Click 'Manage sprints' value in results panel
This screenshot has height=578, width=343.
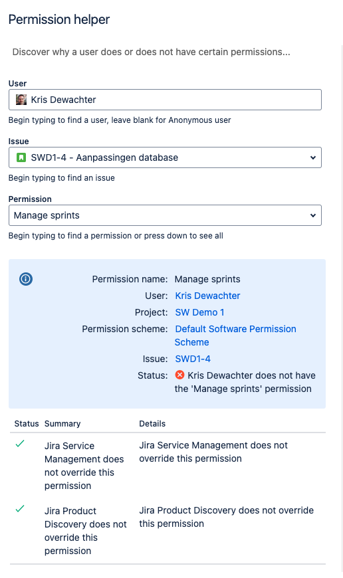coord(207,280)
